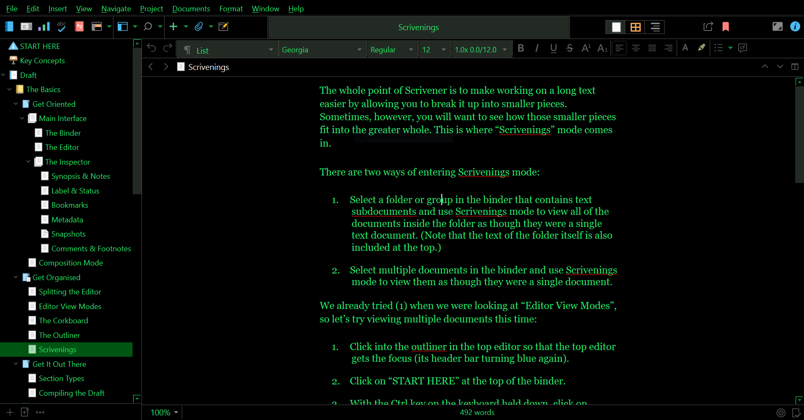
Task: Go back in editor history
Action: (x=151, y=67)
